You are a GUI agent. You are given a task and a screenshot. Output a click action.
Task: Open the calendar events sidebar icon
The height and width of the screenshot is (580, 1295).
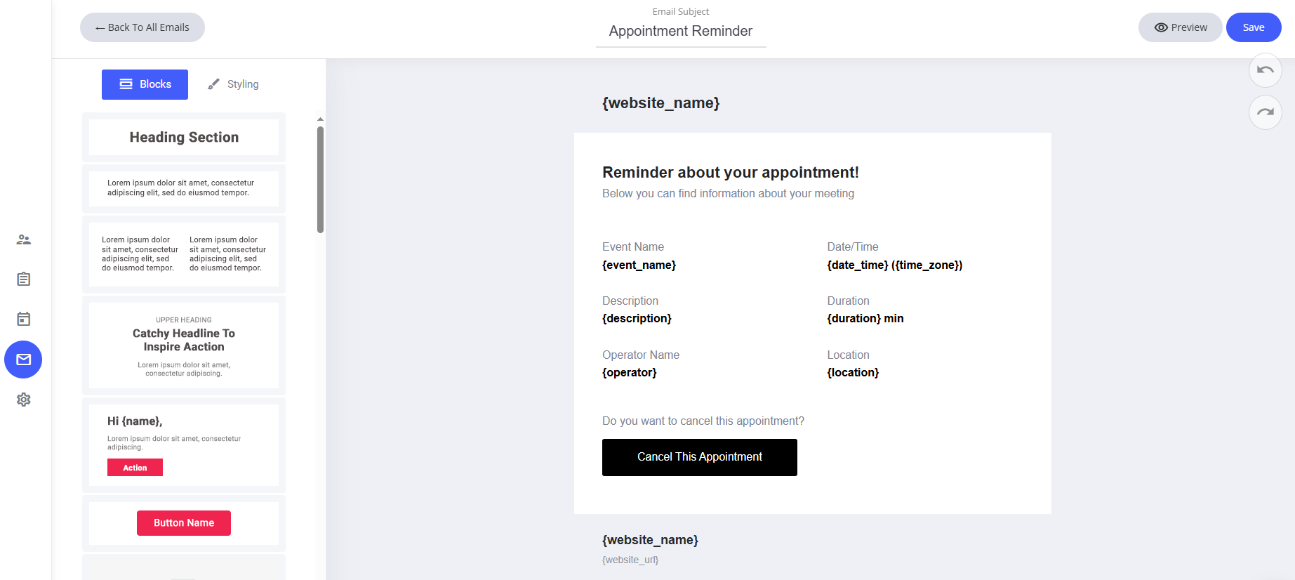[23, 319]
